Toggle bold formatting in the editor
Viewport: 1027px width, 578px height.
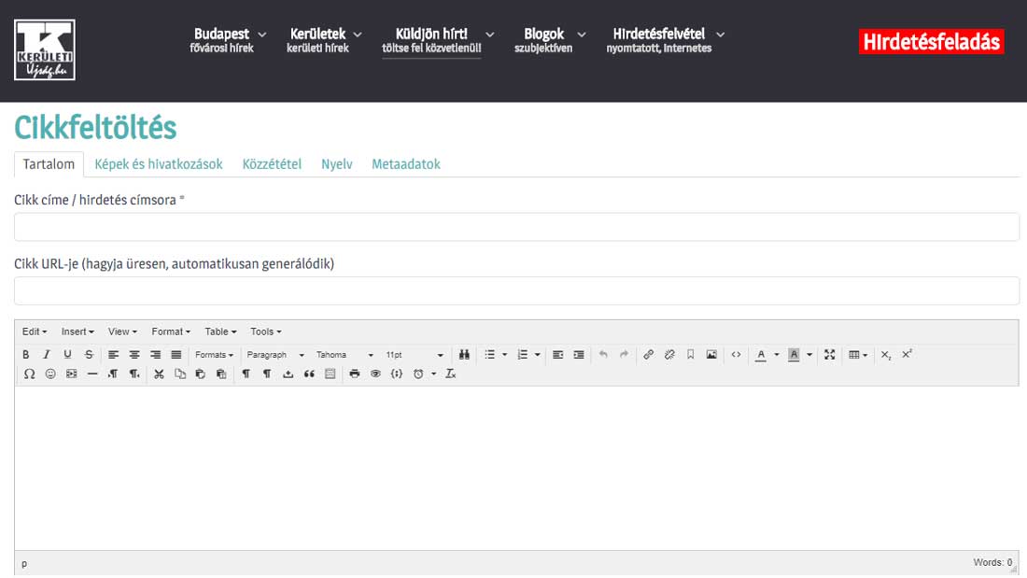26,355
